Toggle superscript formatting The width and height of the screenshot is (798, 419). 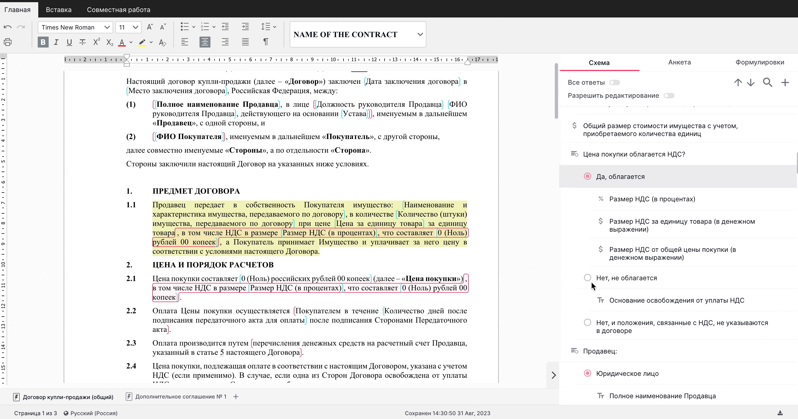[96, 42]
